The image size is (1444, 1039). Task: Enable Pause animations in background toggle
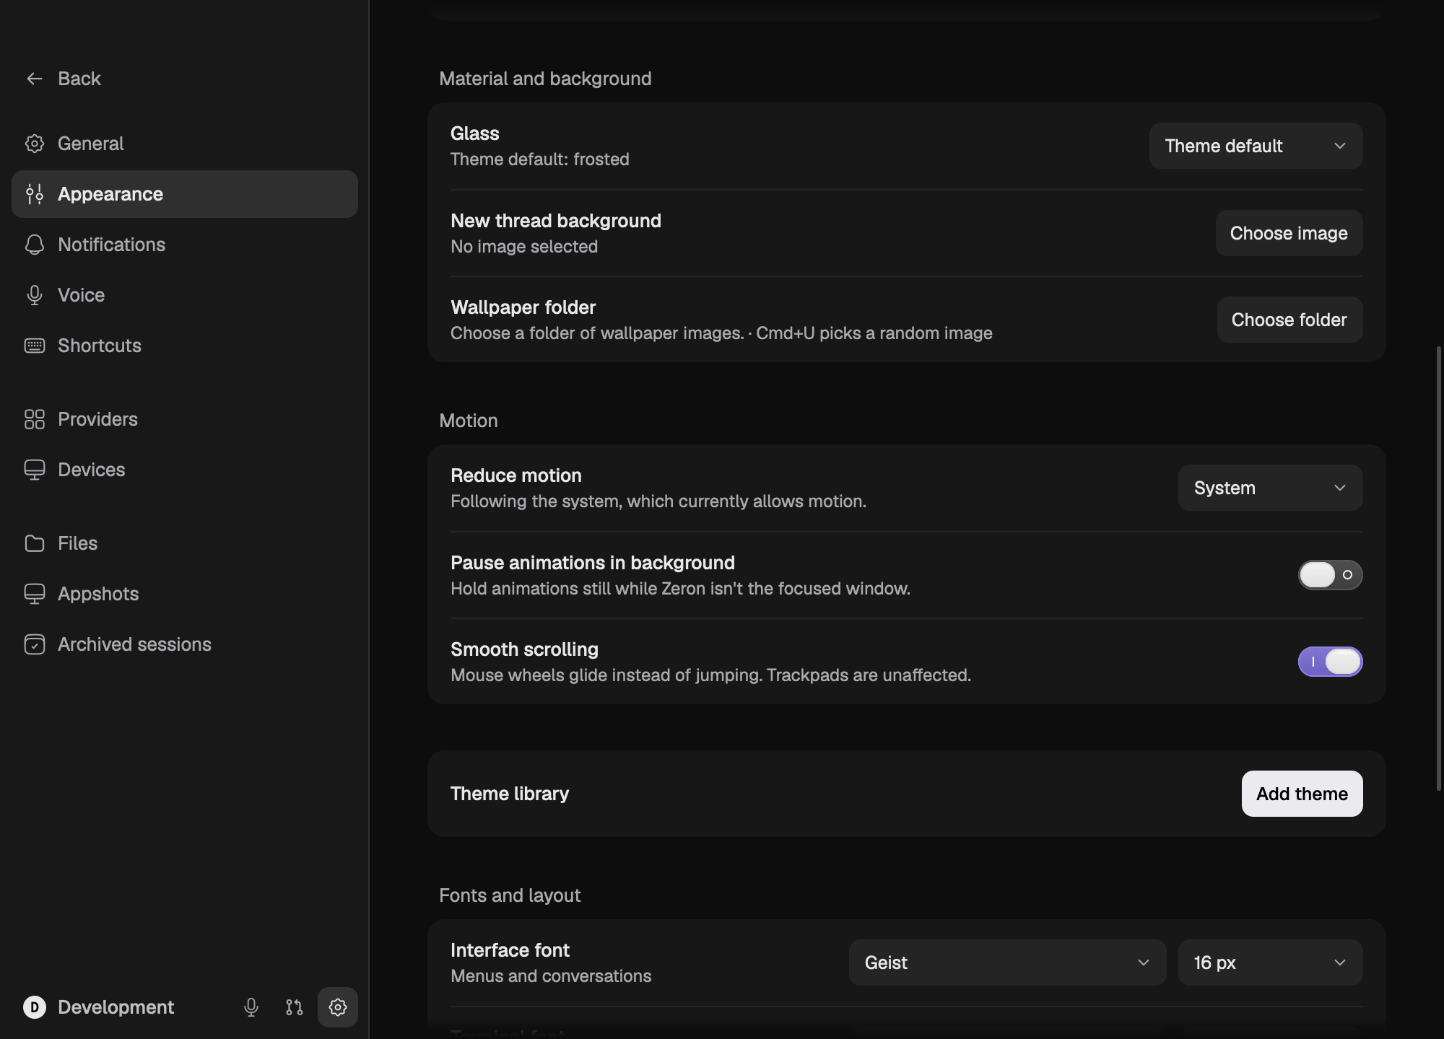[x=1330, y=575]
